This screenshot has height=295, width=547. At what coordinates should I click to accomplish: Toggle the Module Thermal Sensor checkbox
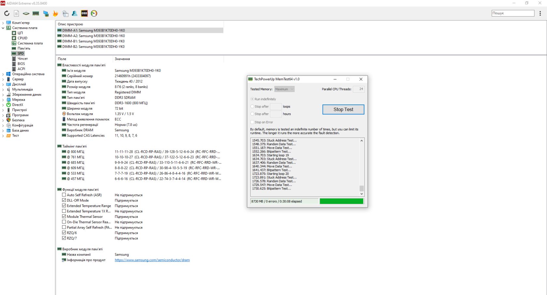tap(64, 217)
